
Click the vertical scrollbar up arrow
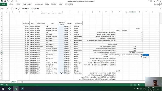tap(161, 12)
